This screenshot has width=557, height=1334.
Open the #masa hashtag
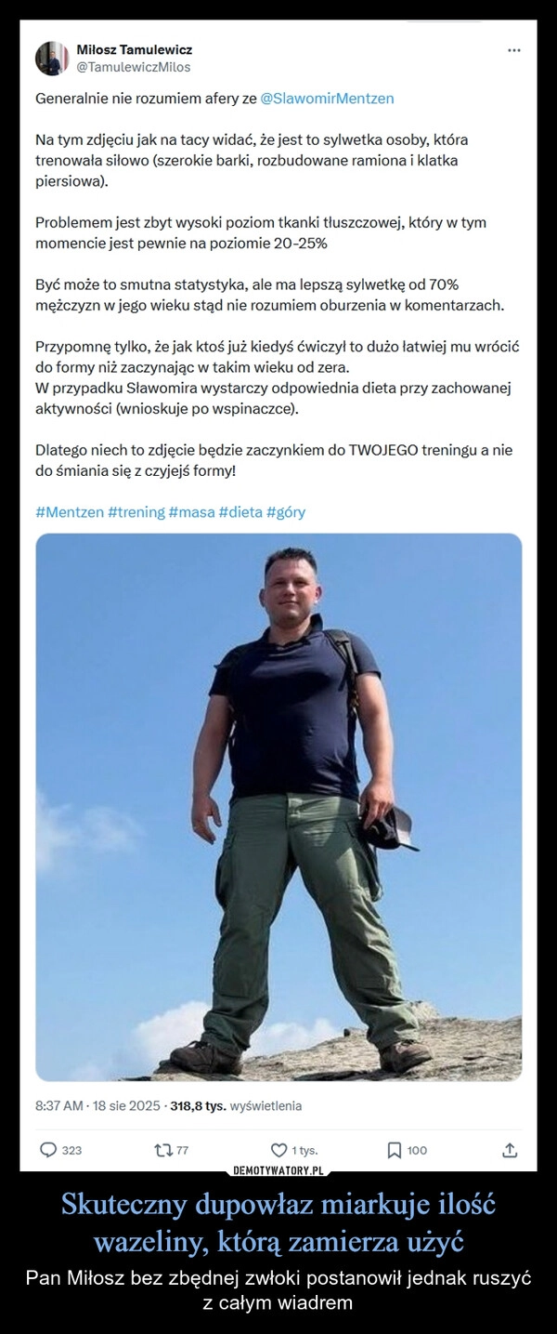[191, 512]
